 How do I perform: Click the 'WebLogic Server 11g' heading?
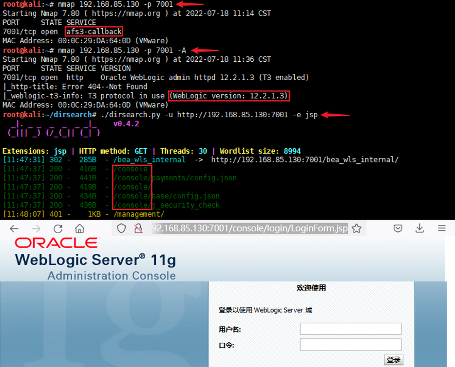point(95,260)
